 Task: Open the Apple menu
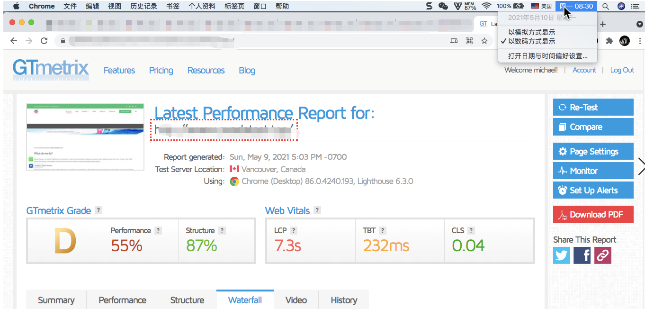[16, 6]
